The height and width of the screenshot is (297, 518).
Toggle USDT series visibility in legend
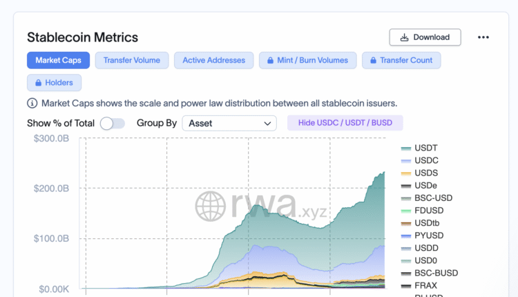(425, 148)
